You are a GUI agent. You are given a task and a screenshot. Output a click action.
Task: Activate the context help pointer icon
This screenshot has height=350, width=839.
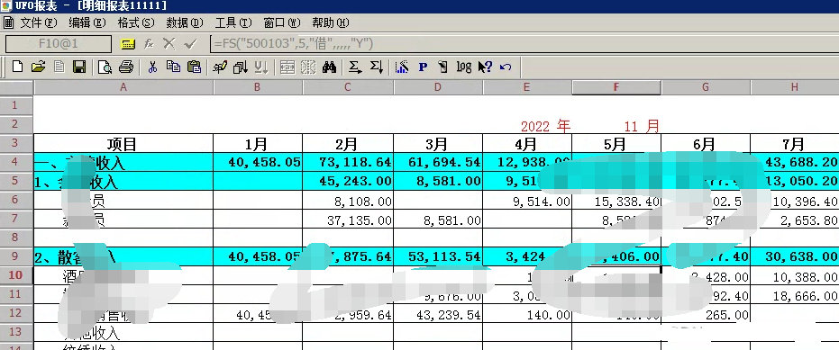tap(485, 67)
